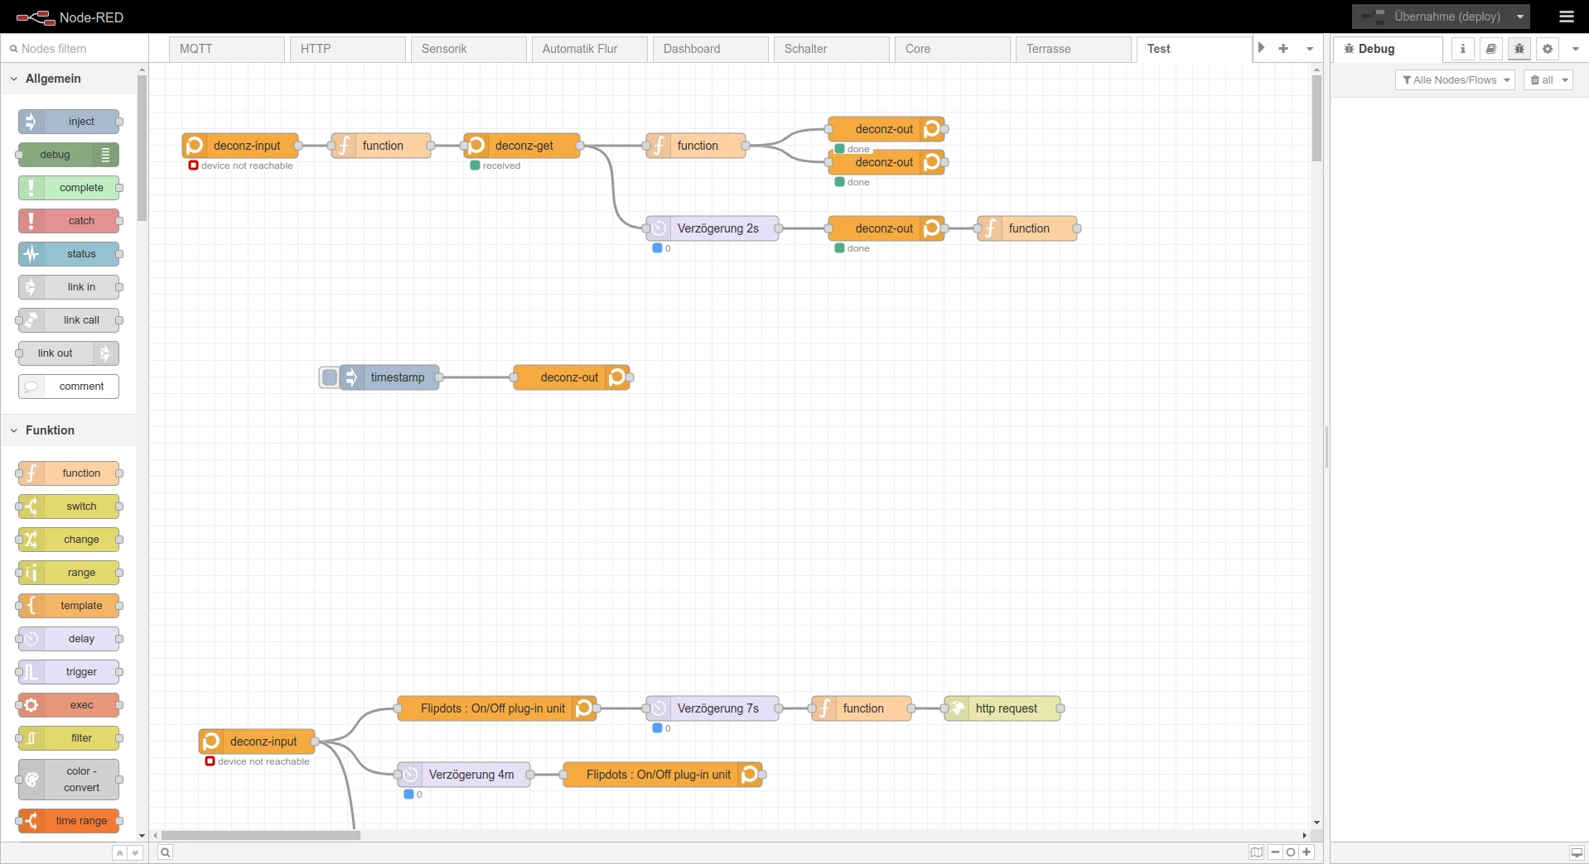Select the Verzögerung 7s delay node
Viewport: 1589px width, 864px height.
tap(712, 708)
